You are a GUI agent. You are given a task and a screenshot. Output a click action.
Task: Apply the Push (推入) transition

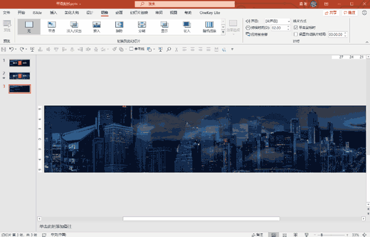point(97,27)
